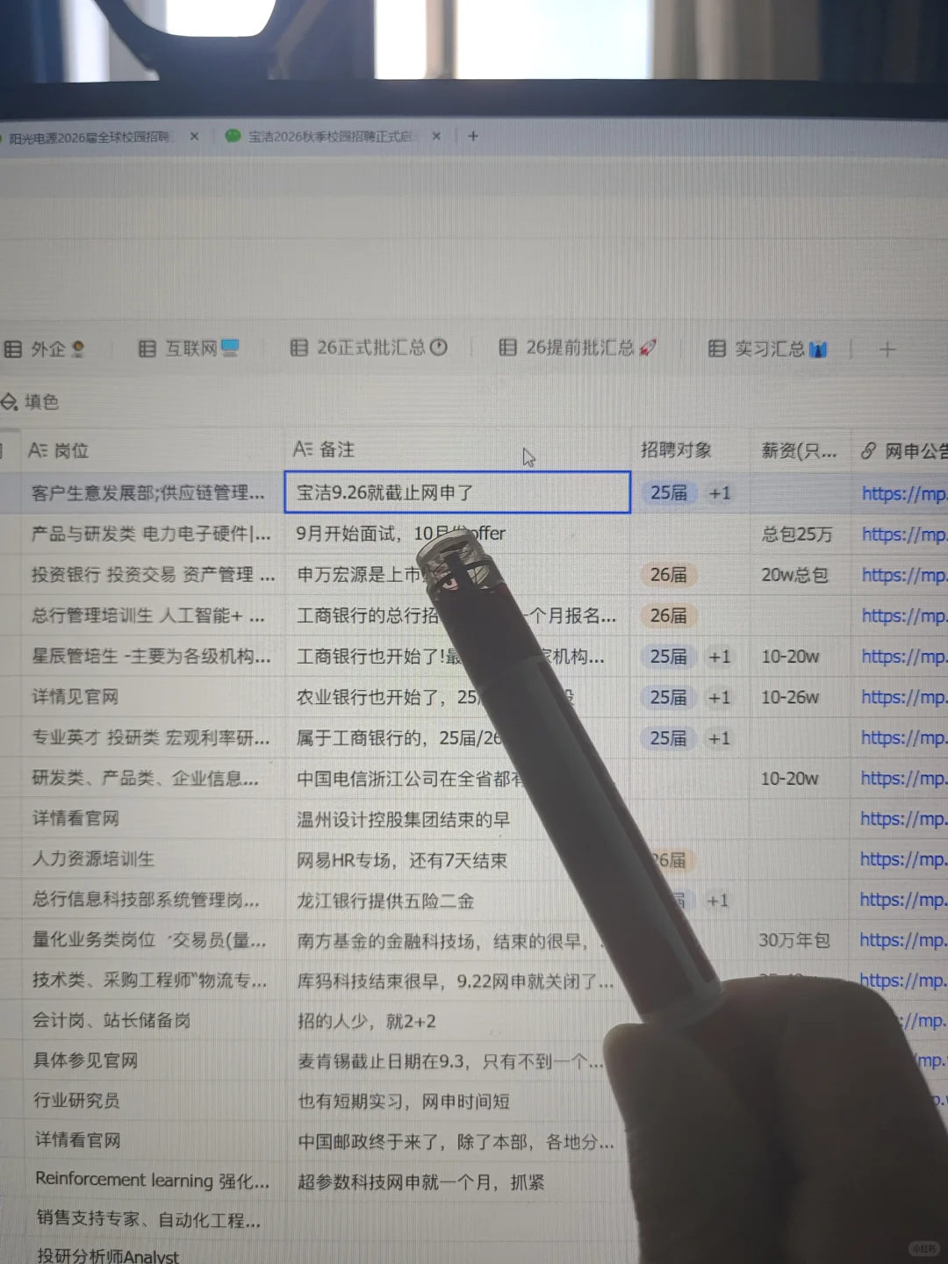Image resolution: width=948 pixels, height=1264 pixels.
Task: Click the 26届 tag in 总行管理培训生 row
Action: pos(669,615)
